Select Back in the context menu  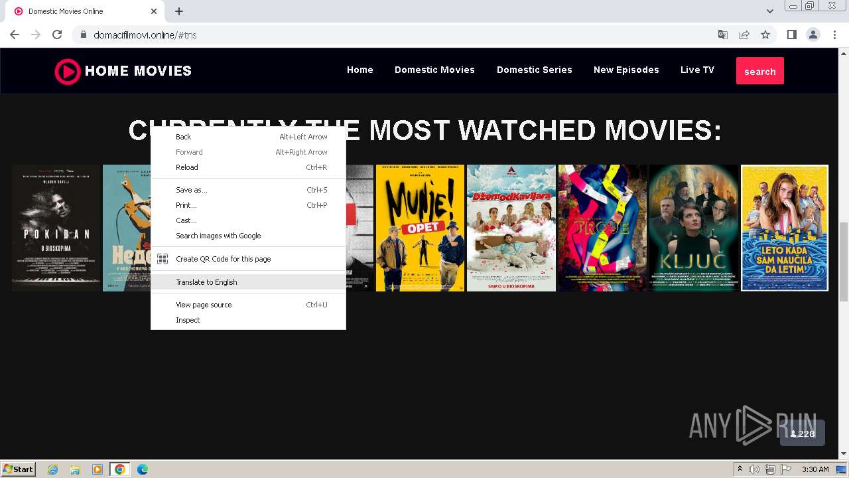point(248,137)
